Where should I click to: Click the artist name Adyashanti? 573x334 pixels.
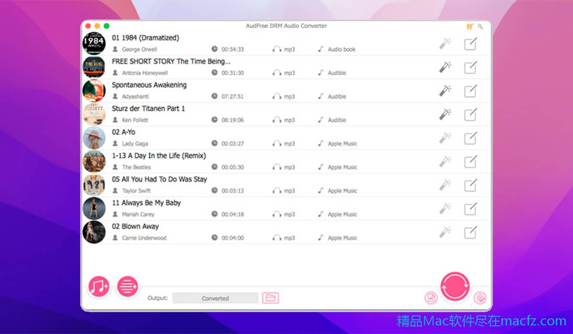136,96
